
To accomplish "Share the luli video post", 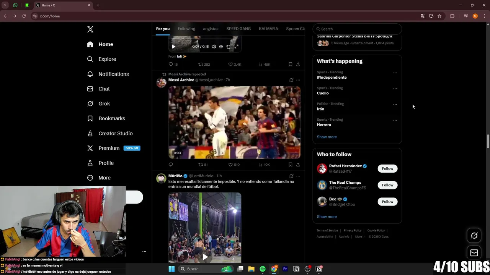I will click(298, 65).
